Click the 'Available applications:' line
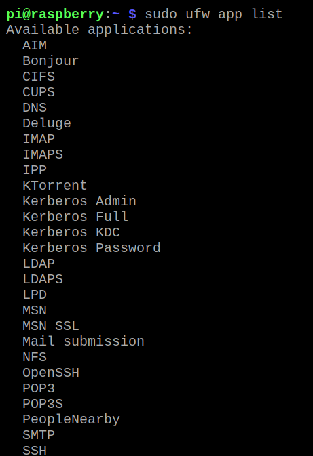Image resolution: width=313 pixels, height=456 pixels. 99,30
